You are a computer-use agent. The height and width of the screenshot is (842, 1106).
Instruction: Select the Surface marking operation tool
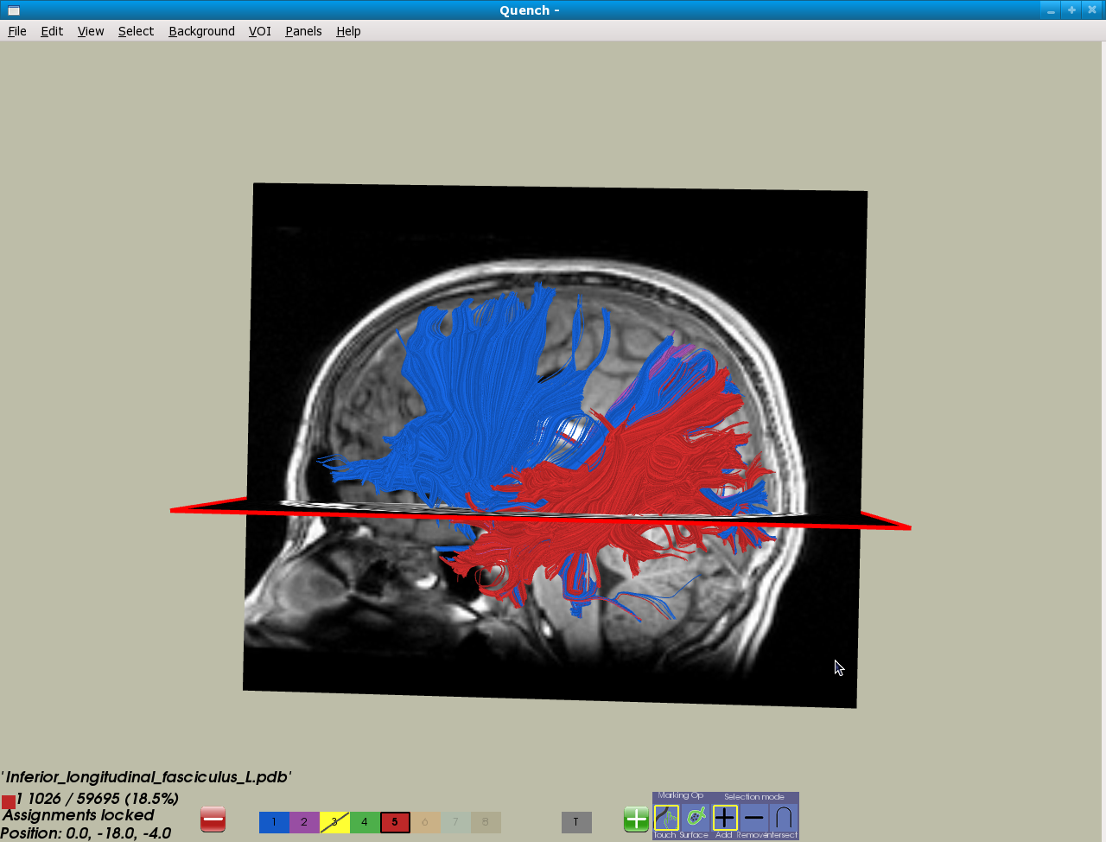tap(696, 818)
